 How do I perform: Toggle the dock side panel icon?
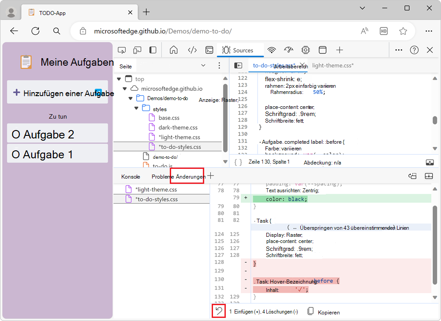[x=153, y=50]
